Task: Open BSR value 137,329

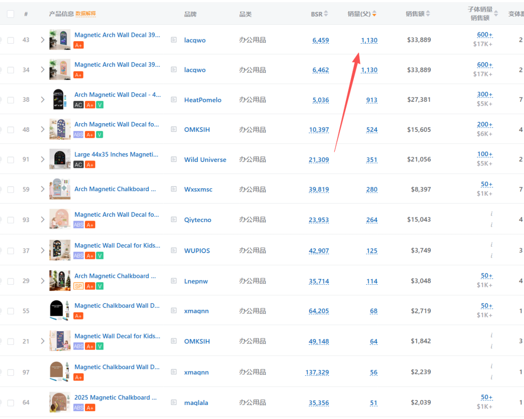Action: click(x=317, y=372)
